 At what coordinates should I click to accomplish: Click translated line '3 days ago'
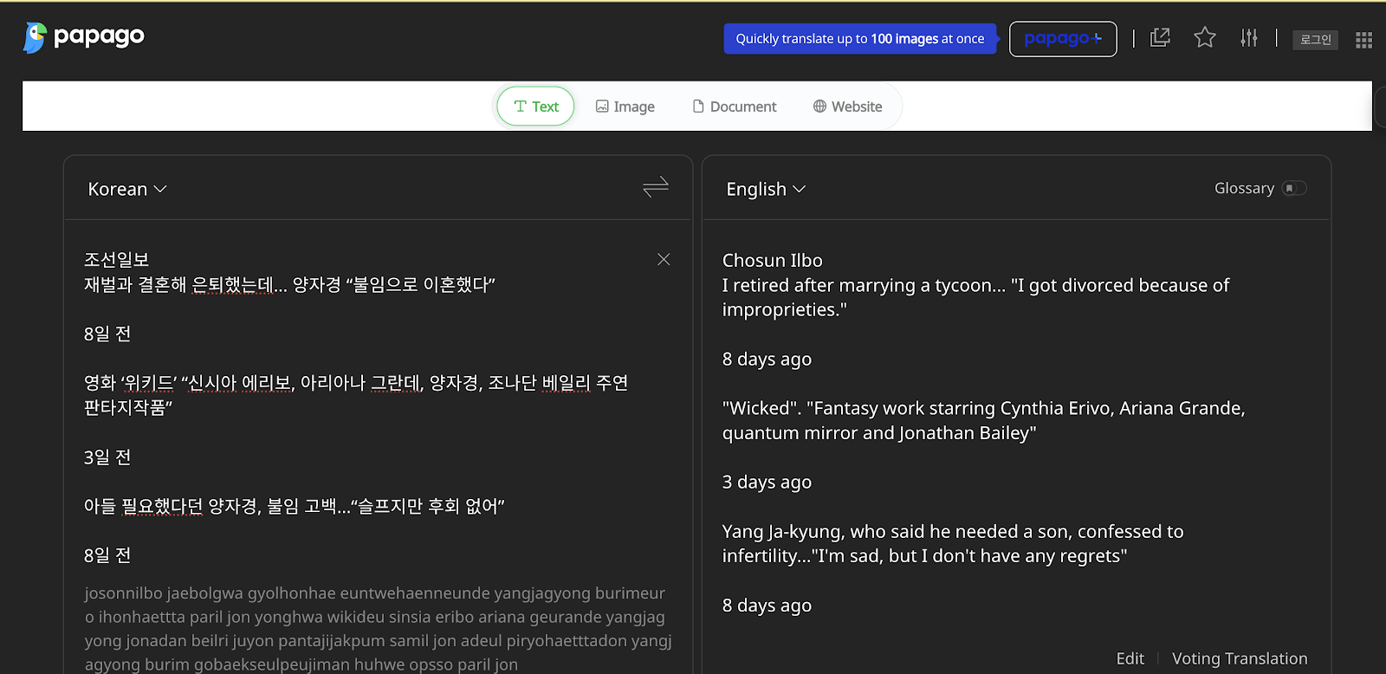tap(767, 482)
